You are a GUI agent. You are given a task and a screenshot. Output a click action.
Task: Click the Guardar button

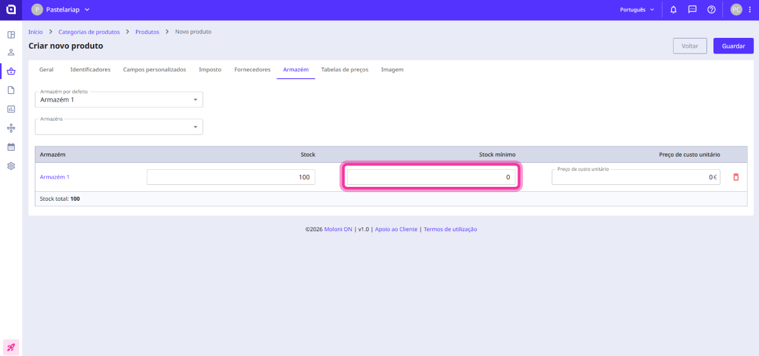point(733,46)
